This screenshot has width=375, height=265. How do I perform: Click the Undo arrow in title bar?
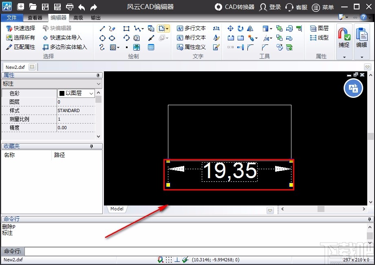[82, 7]
